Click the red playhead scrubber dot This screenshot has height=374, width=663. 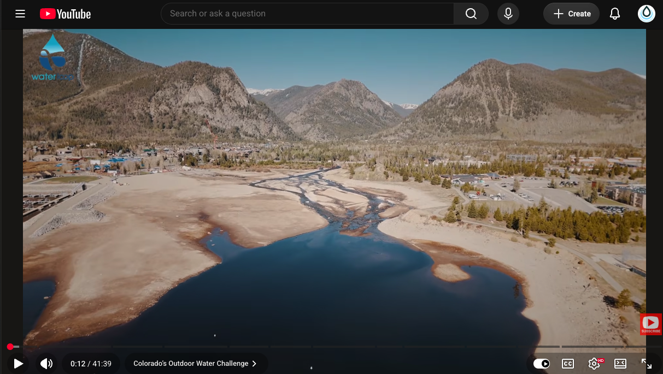[x=10, y=347]
